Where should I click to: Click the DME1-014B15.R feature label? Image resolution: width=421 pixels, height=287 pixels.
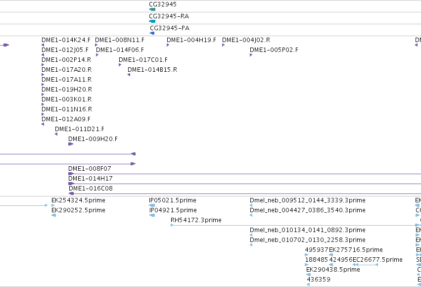[x=152, y=70]
